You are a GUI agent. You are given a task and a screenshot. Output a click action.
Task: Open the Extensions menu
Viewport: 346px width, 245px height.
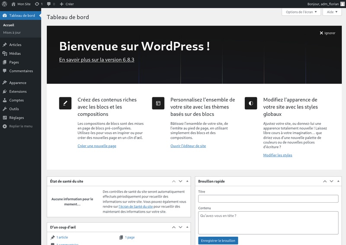click(x=18, y=92)
